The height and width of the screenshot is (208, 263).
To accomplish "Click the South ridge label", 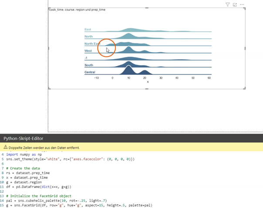I will tap(89, 65).
